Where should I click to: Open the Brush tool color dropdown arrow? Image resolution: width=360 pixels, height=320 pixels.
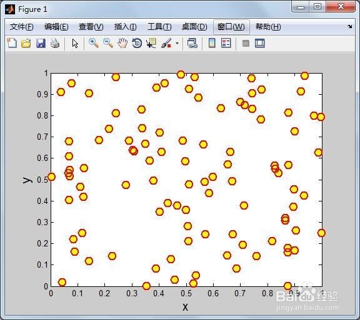click(x=177, y=43)
